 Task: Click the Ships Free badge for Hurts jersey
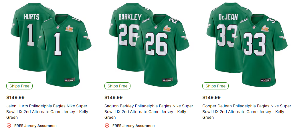[19, 86]
